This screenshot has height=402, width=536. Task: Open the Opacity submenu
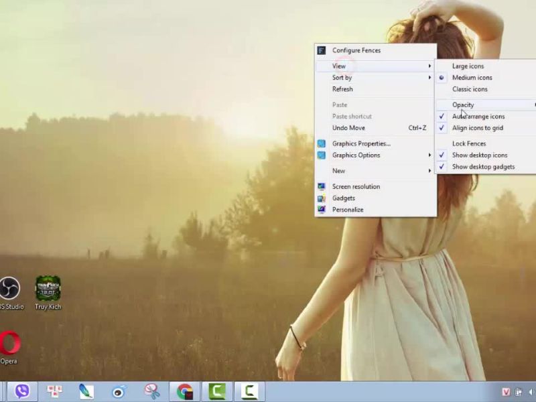(x=486, y=105)
